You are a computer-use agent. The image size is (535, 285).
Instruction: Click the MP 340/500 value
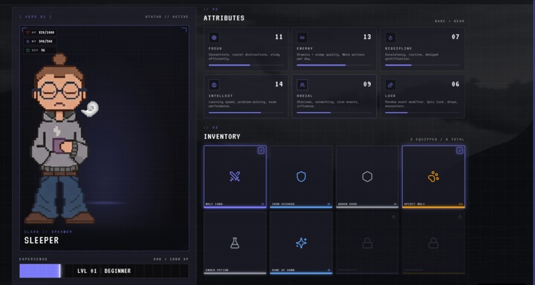point(45,41)
